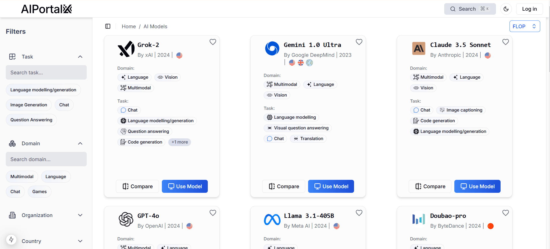Click the globe icon on Gemini card
This screenshot has width=550, height=249.
(x=309, y=63)
